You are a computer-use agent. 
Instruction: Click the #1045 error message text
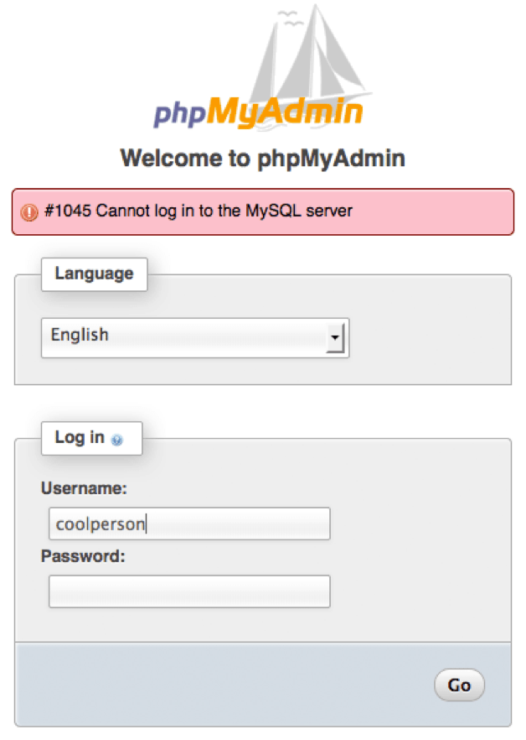(198, 211)
